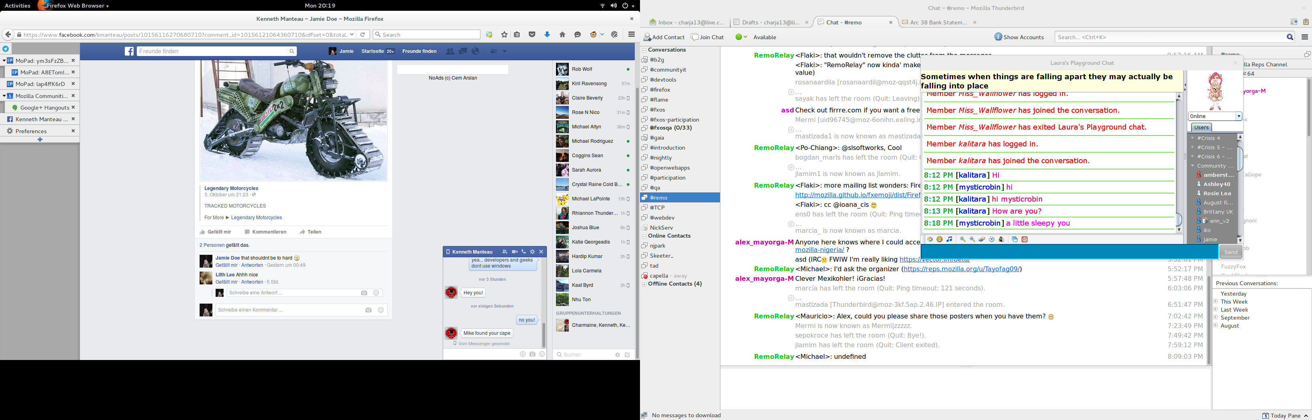Select Google+ Hangouts sidebar tab
Image resolution: width=1312 pixels, height=420 pixels.
tap(42, 108)
